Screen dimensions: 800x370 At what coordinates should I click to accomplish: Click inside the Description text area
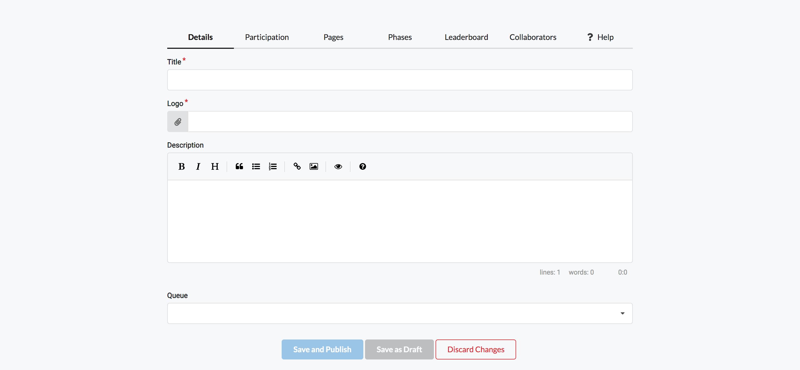coord(400,221)
